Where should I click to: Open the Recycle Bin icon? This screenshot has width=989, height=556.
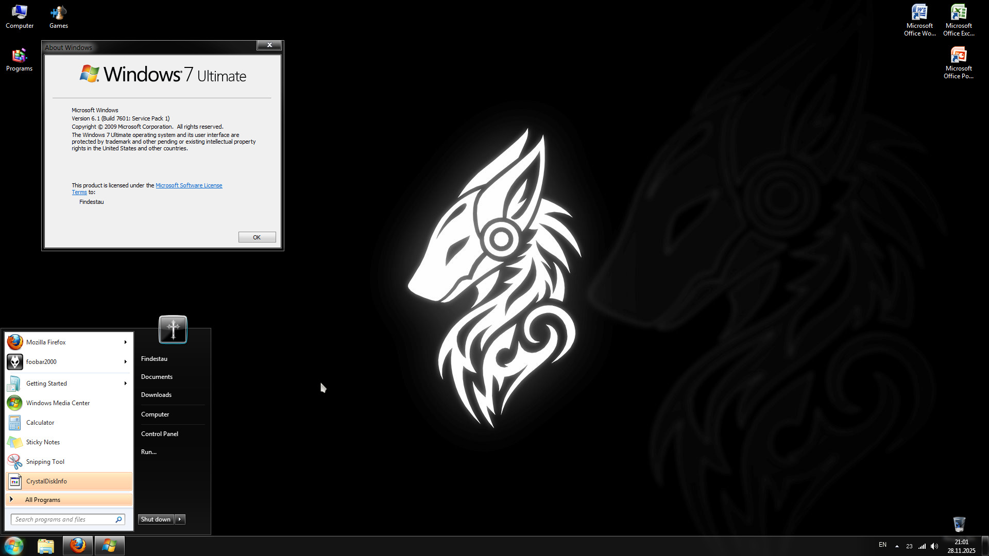959,524
